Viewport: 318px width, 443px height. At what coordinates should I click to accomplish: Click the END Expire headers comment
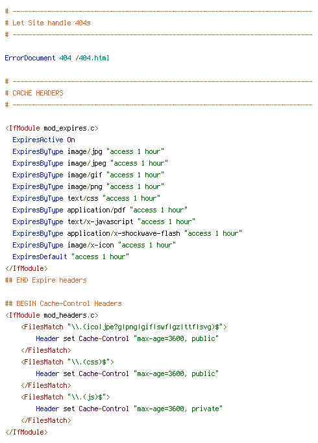coord(45,280)
